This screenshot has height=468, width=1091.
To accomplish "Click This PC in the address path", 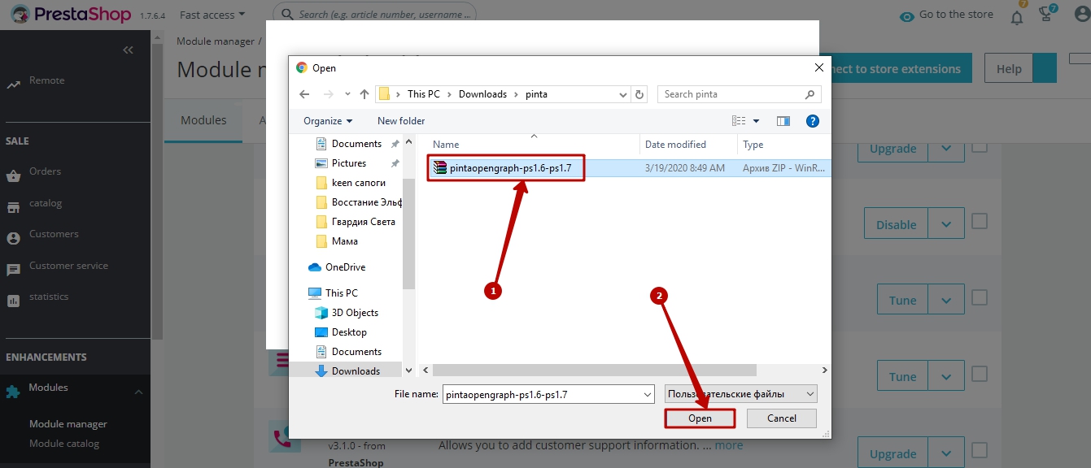I will [x=424, y=94].
